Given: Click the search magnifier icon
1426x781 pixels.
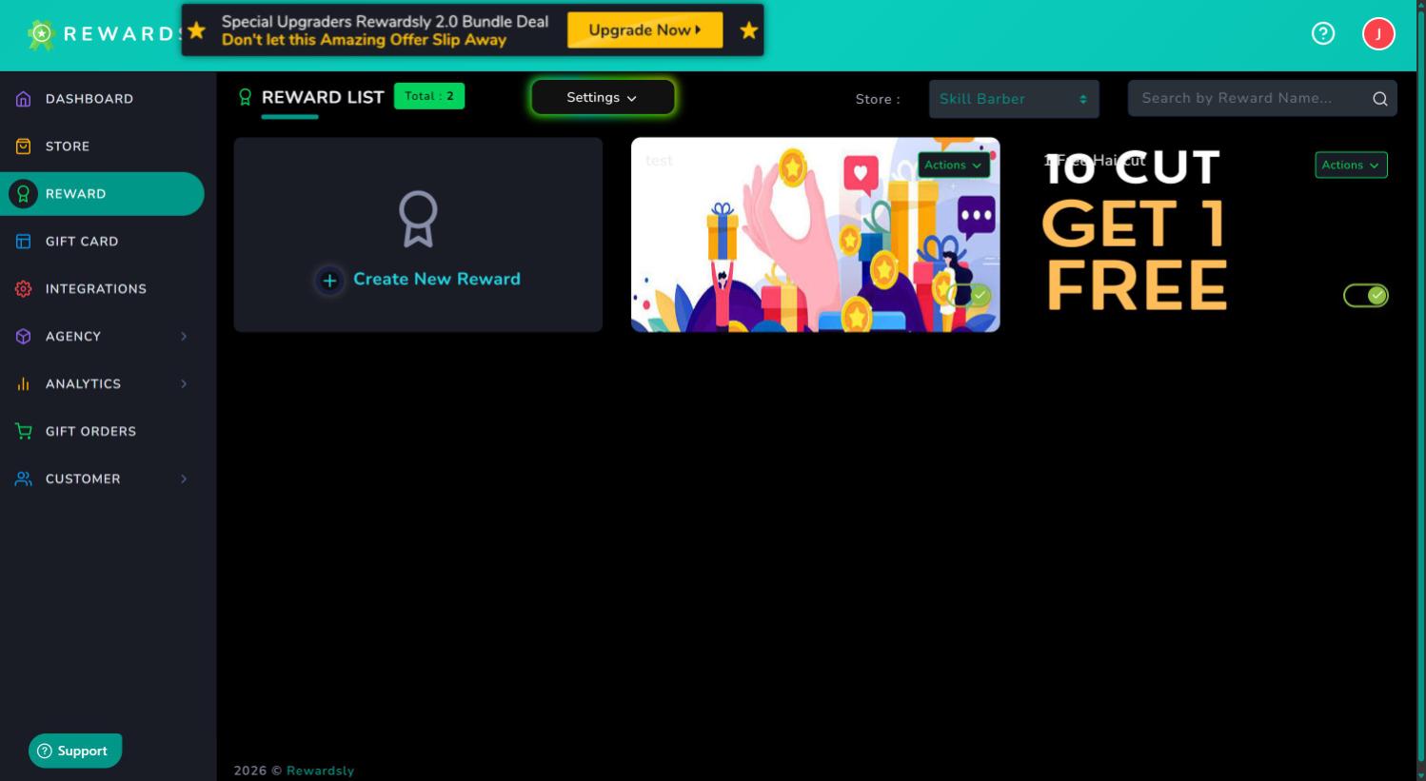Looking at the screenshot, I should (x=1379, y=99).
